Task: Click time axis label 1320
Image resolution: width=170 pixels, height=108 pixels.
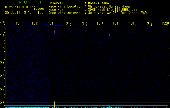Action: pos(165,23)
